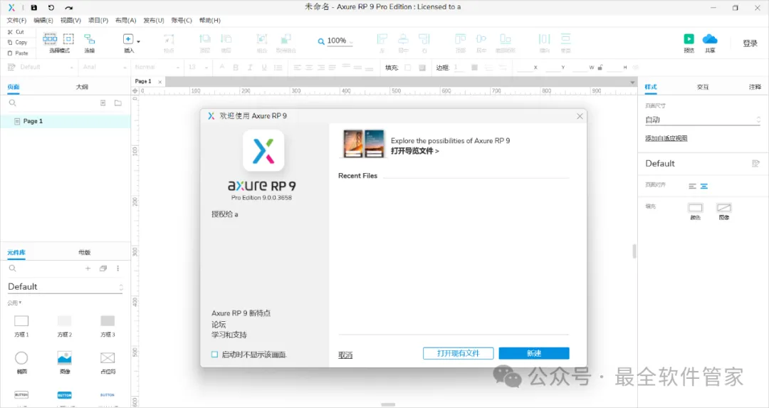Click the 新建 new file button

(534, 353)
